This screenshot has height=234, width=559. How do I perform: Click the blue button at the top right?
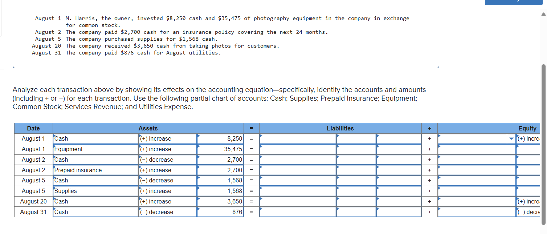click(x=513, y=2)
